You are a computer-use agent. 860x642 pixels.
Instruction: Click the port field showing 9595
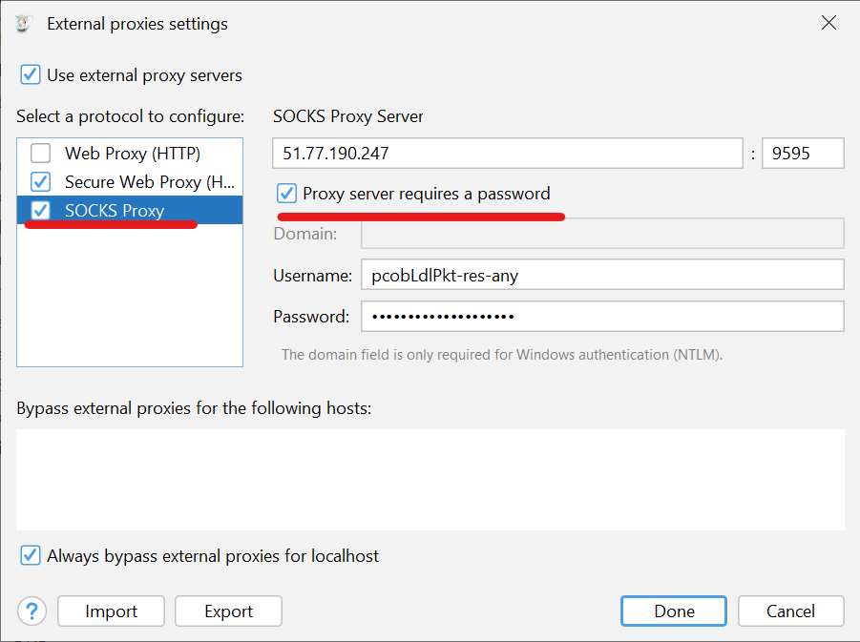tap(802, 154)
